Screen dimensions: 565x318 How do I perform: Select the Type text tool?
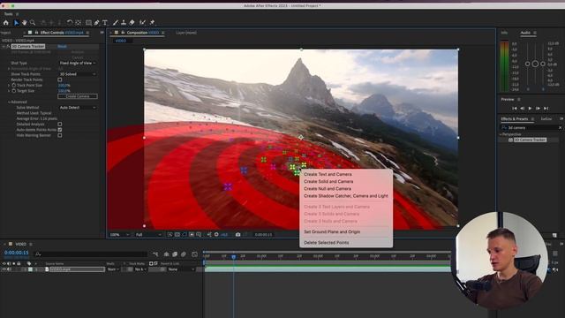point(105,23)
